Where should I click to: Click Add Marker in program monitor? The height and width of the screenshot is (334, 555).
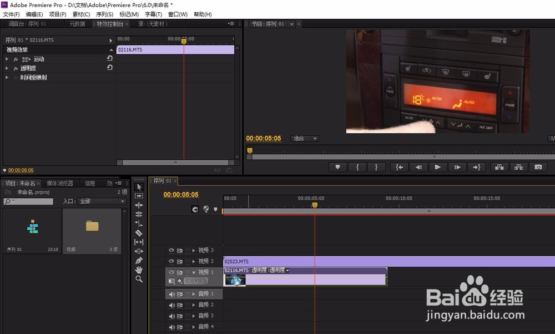[337, 167]
